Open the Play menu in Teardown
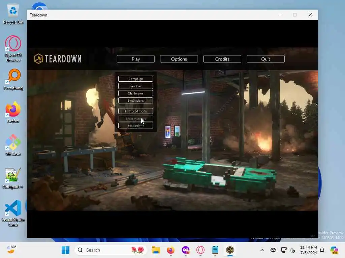This screenshot has width=345, height=258. (x=135, y=59)
